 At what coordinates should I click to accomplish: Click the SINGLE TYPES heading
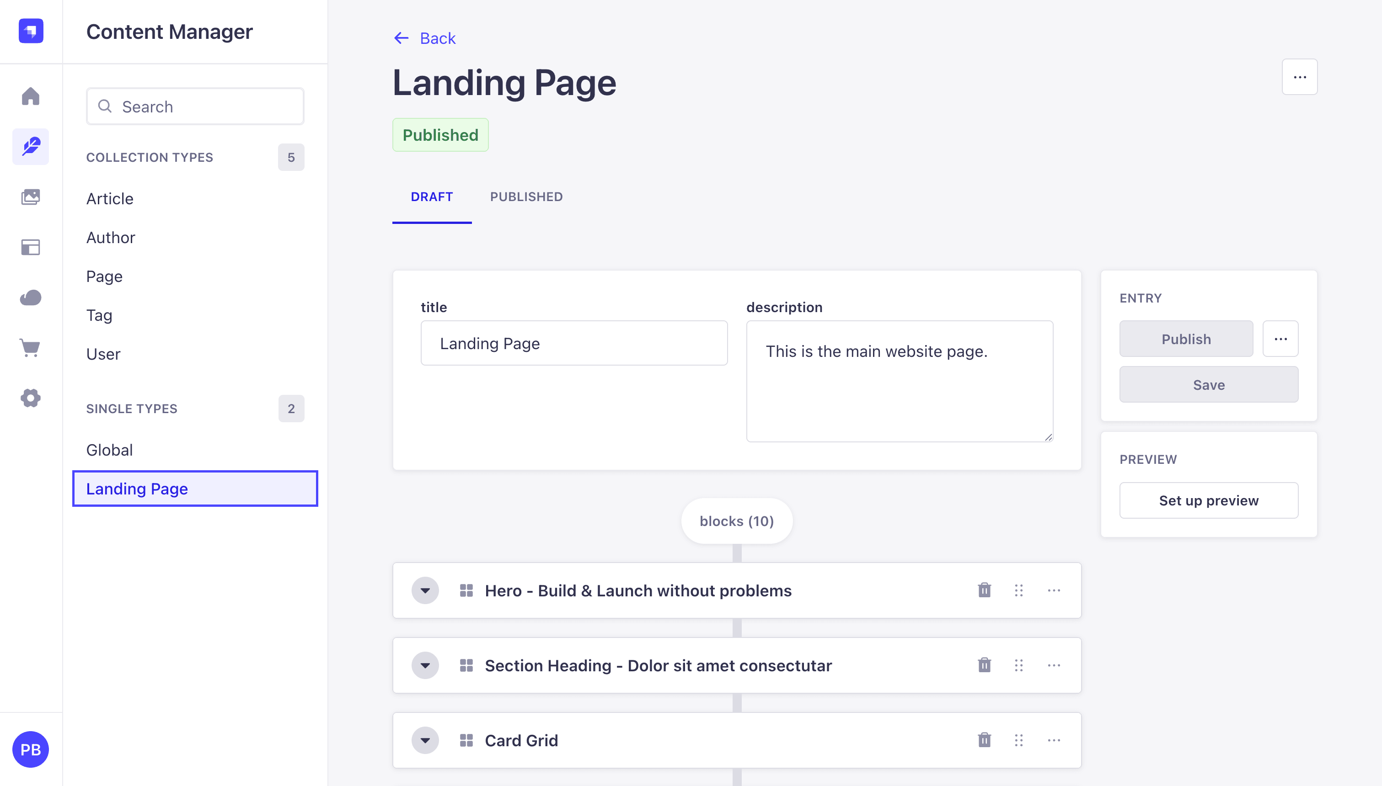pos(132,408)
